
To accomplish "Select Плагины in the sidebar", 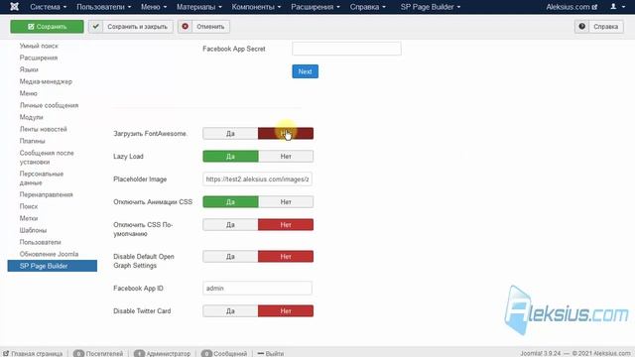I will click(33, 141).
